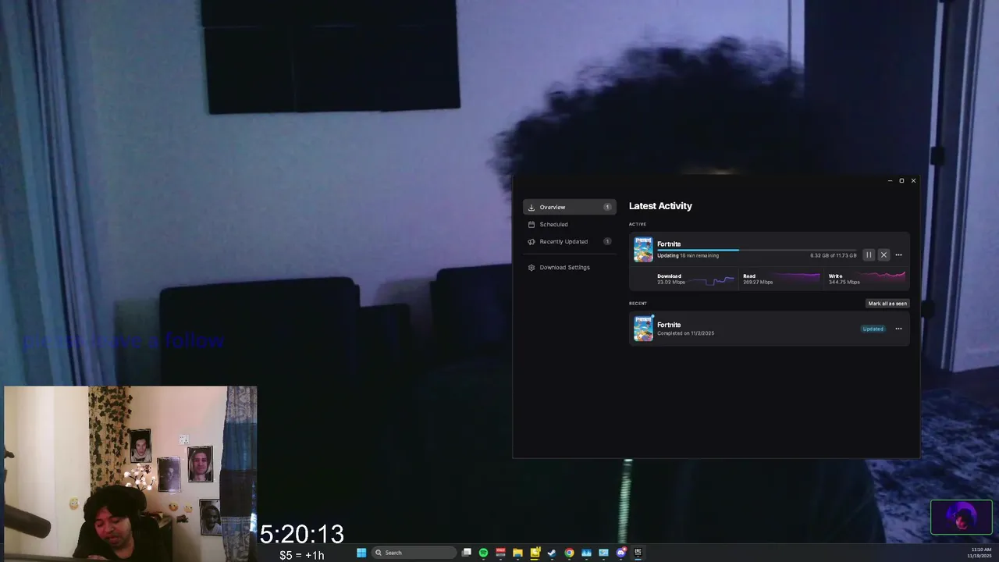999x562 pixels.
Task: Click "Completed on 11/2/2025" text
Action: pyautogui.click(x=685, y=333)
